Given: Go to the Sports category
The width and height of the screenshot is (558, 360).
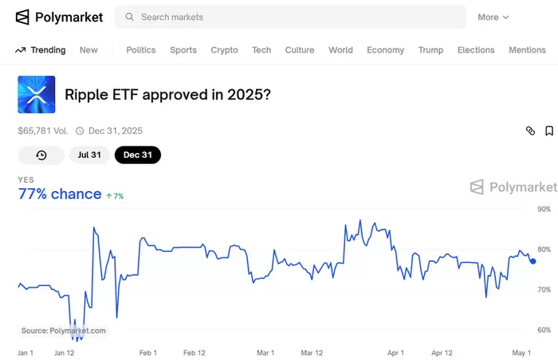Looking at the screenshot, I should (x=183, y=50).
